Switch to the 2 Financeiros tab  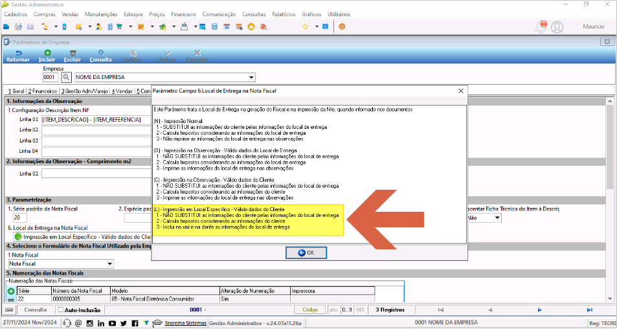click(43, 91)
